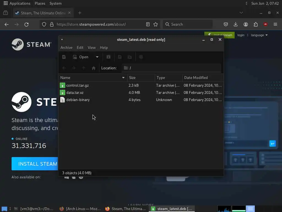Screen dimensions: 282x212
Task: Click the new archive toolbar icon
Action: point(64,57)
